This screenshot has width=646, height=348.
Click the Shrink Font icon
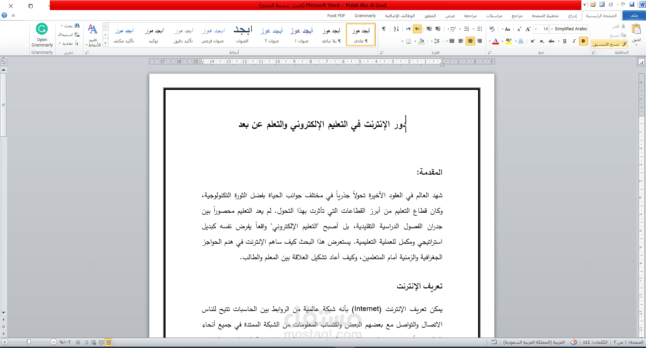(519, 29)
